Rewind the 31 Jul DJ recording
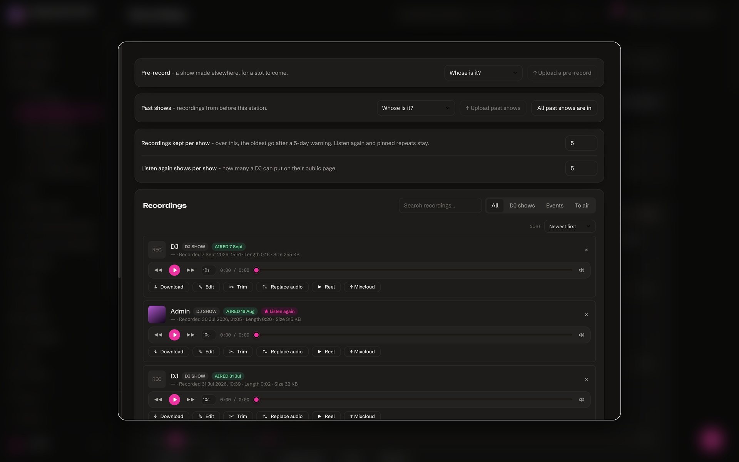The height and width of the screenshot is (462, 739). tap(158, 400)
